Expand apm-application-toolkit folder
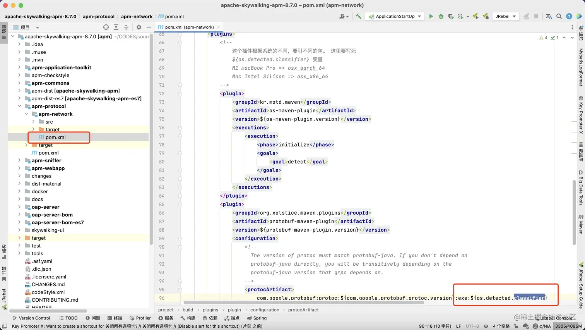585x330 pixels. [19, 67]
